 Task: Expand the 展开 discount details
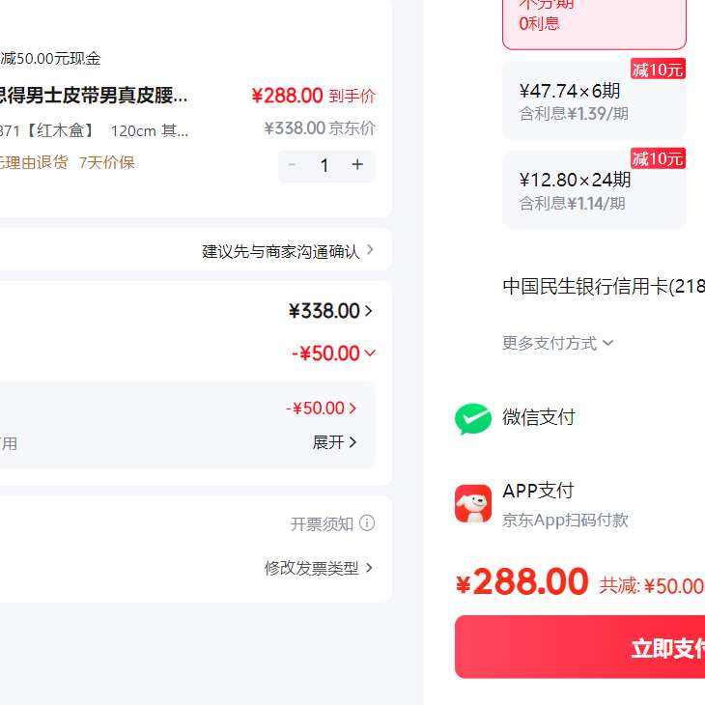(334, 442)
